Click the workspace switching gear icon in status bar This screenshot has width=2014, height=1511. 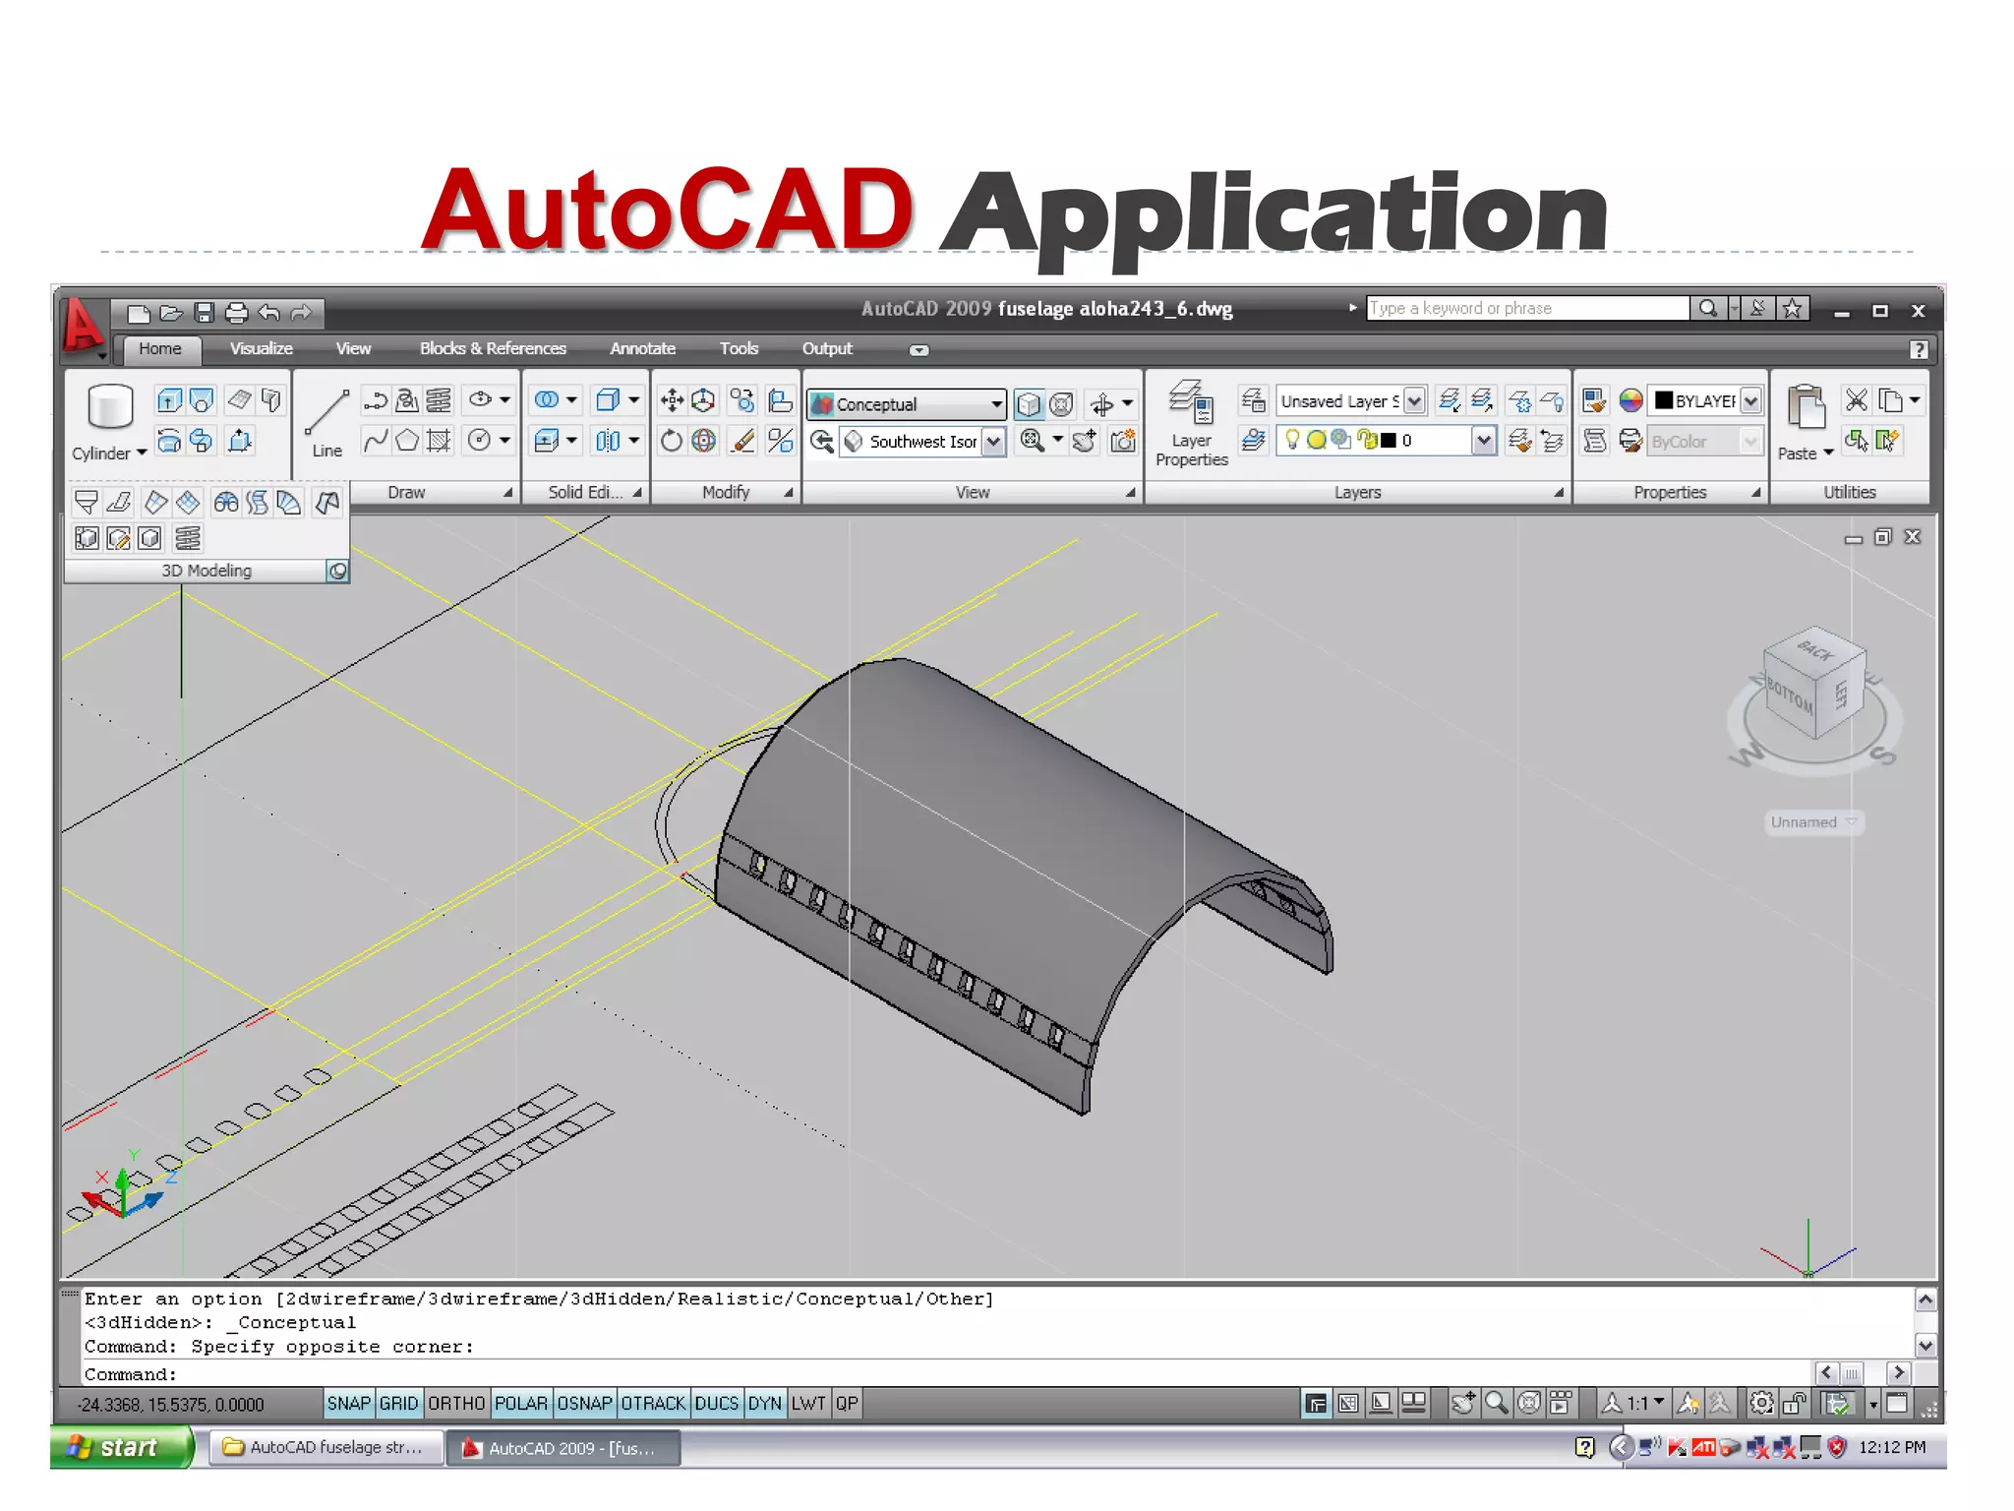(x=1761, y=1403)
